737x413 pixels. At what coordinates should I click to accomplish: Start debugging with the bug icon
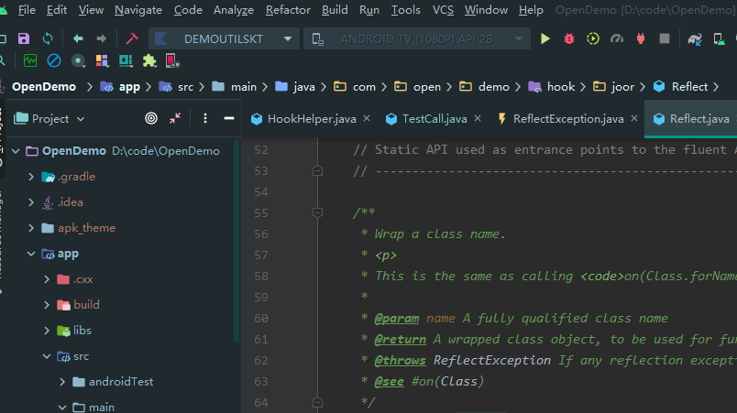tap(568, 38)
